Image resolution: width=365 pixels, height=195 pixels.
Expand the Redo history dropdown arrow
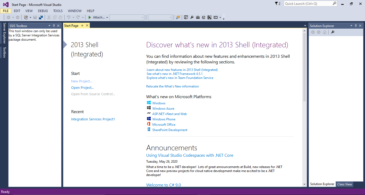(83, 17)
